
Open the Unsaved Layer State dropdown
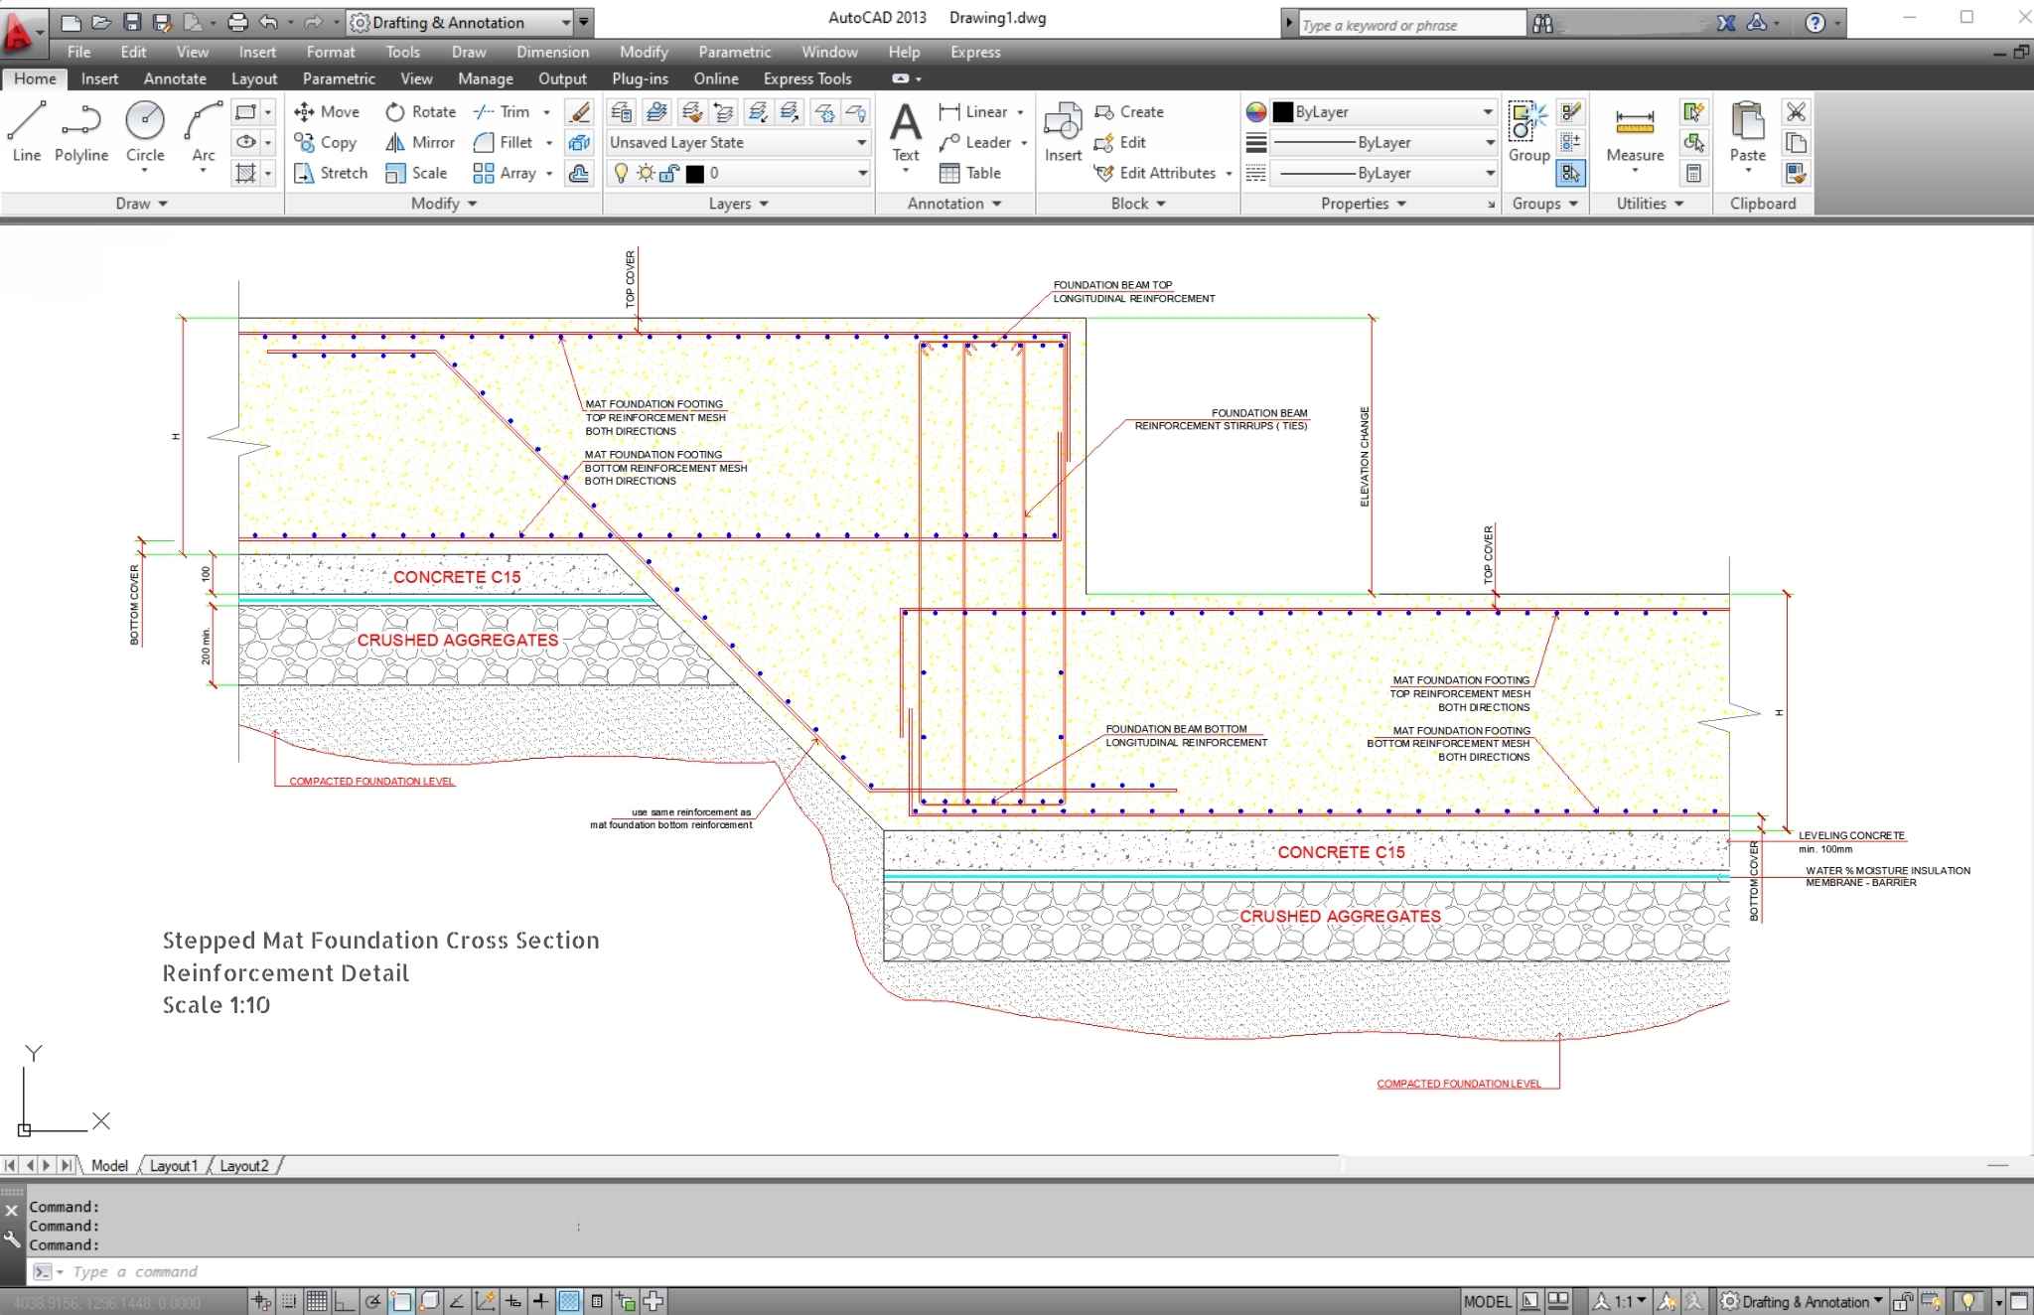[x=739, y=143]
